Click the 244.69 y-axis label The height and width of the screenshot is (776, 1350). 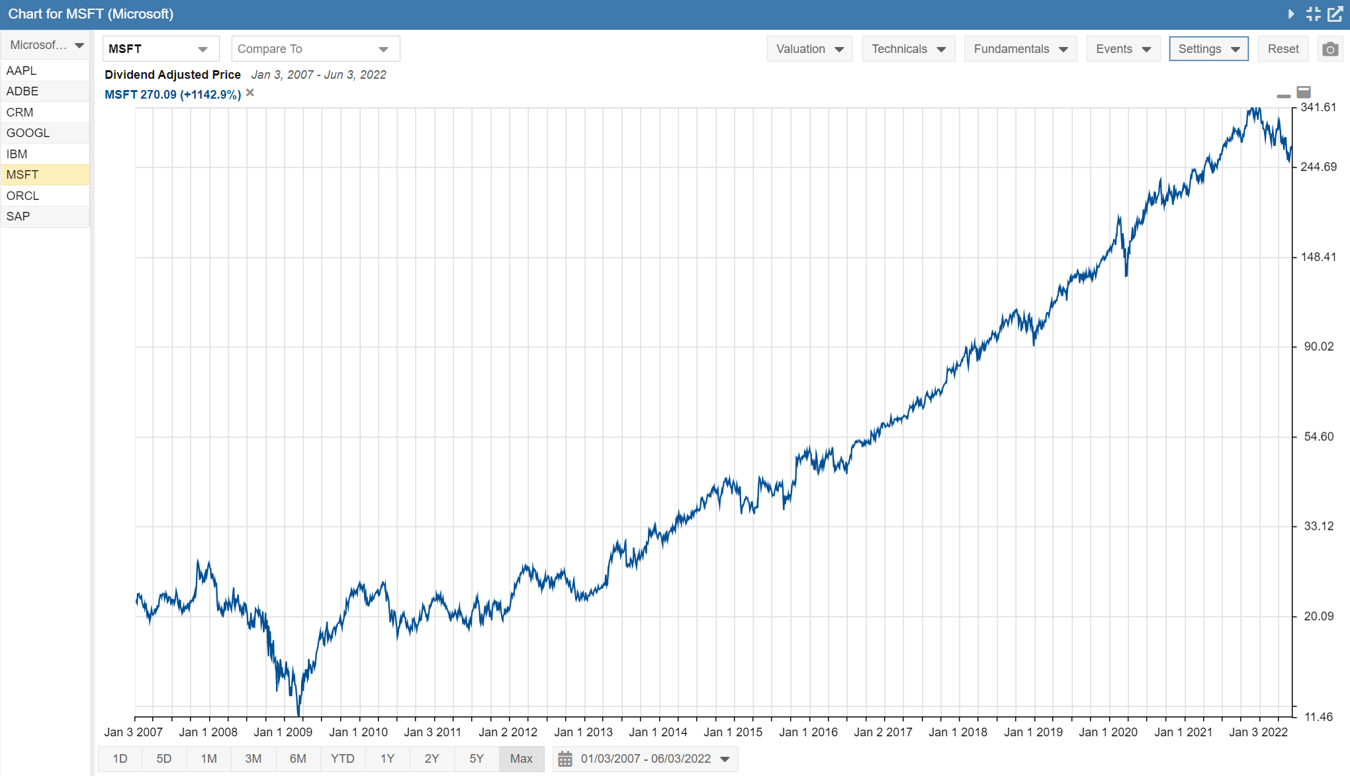point(1318,167)
